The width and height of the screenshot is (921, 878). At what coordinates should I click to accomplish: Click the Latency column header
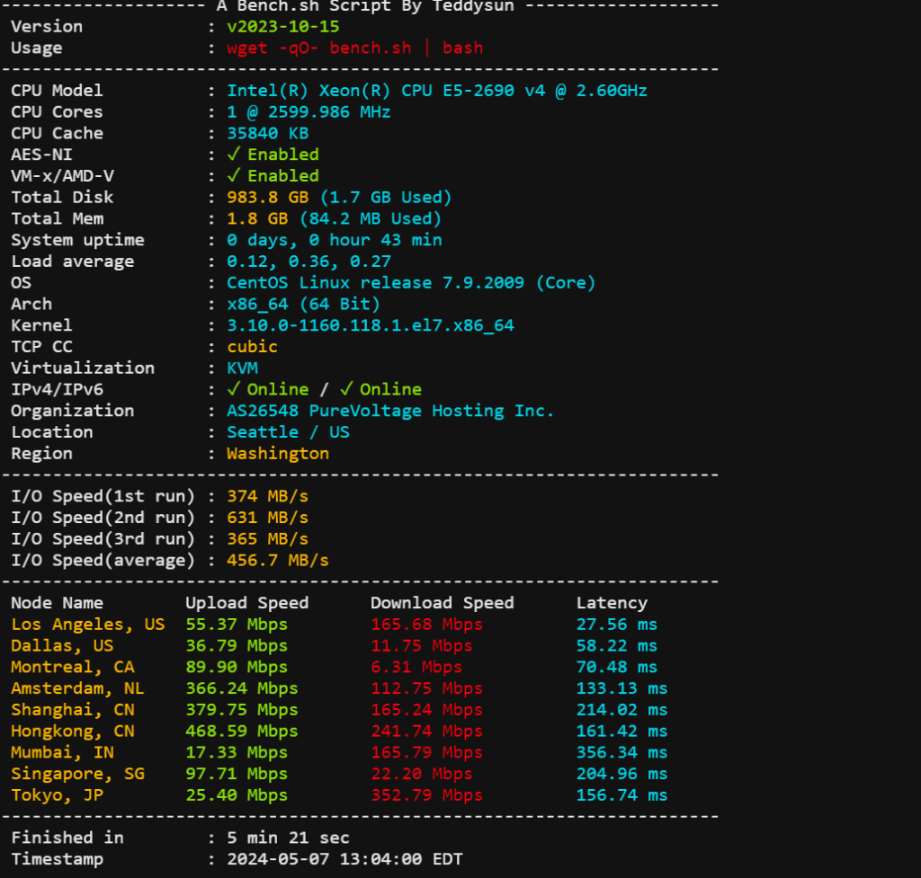point(611,603)
